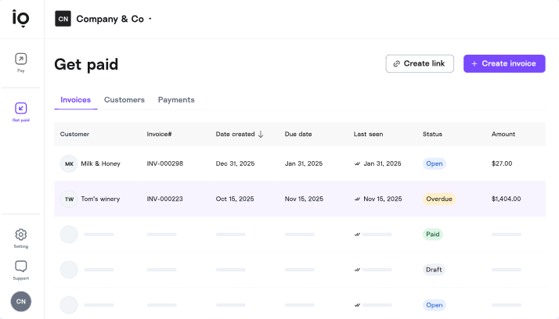The image size is (559, 319).
Task: Click the Create link button
Action: coord(420,63)
